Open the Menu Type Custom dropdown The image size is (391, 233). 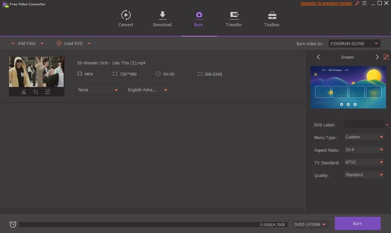(x=364, y=137)
